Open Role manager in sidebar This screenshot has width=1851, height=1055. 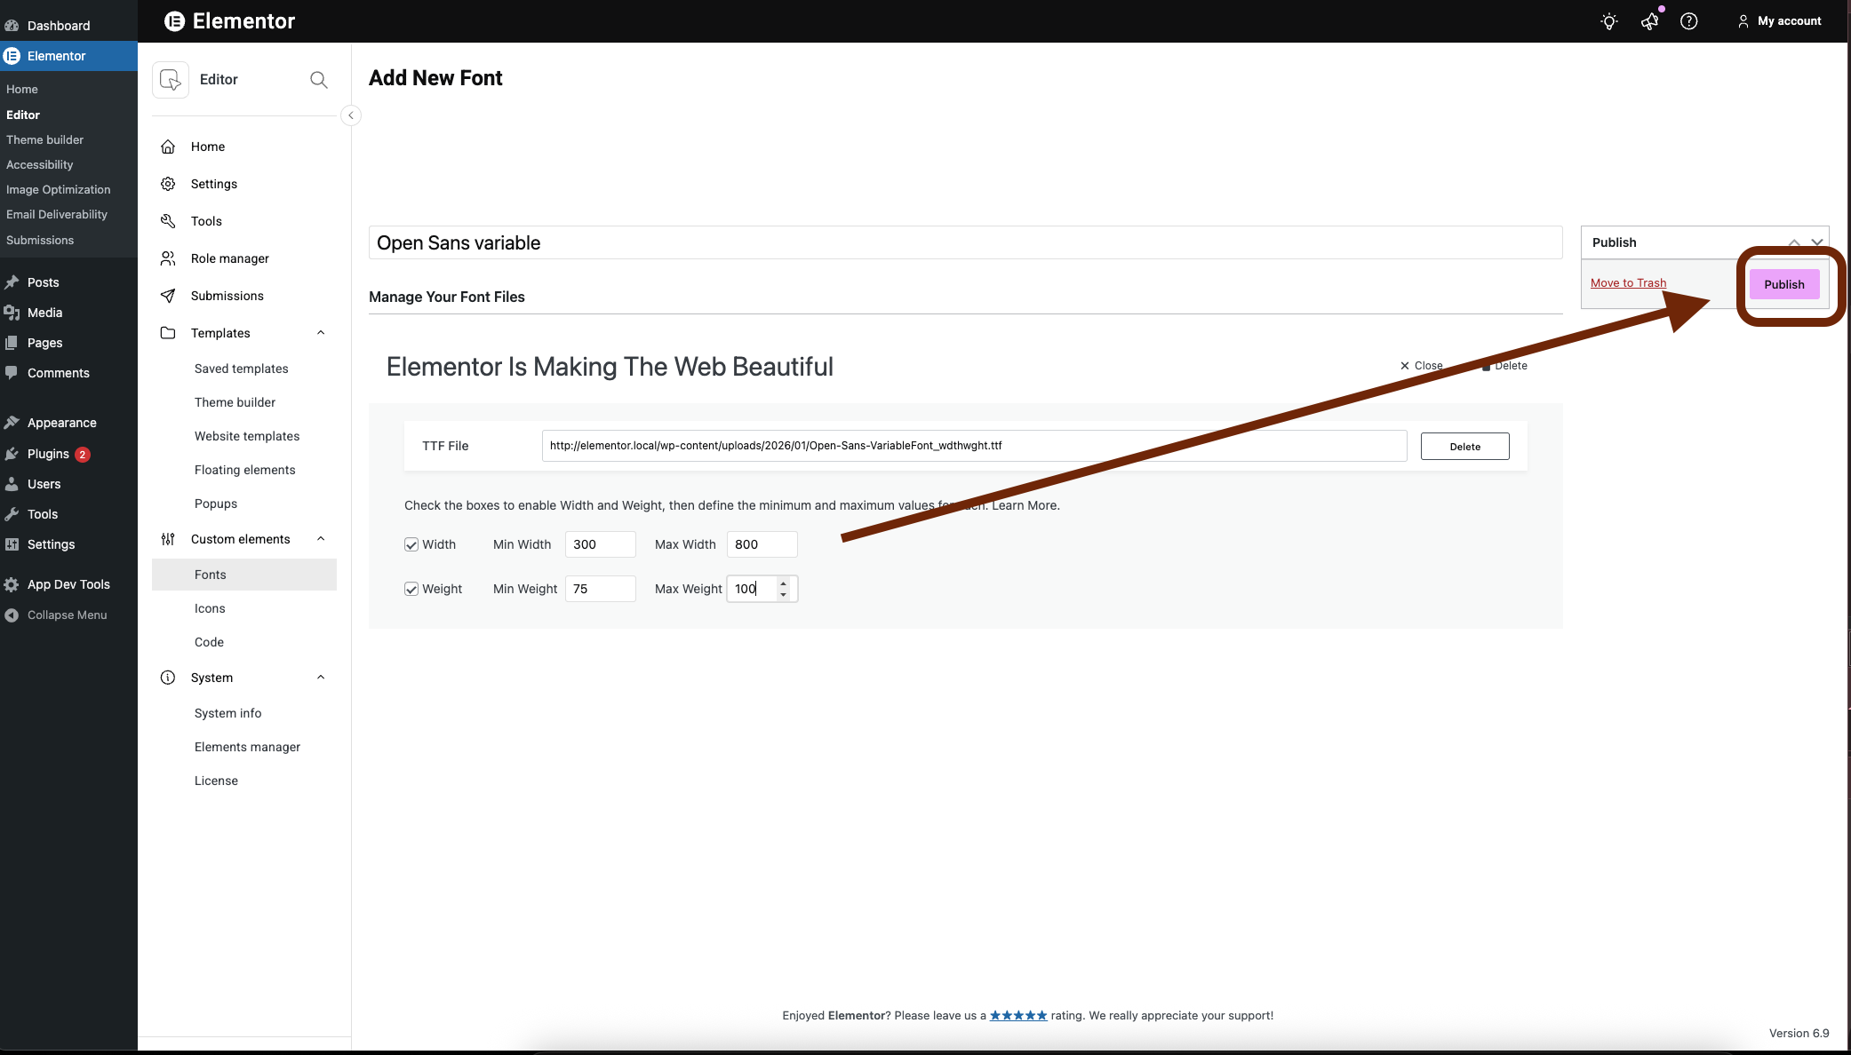point(229,258)
